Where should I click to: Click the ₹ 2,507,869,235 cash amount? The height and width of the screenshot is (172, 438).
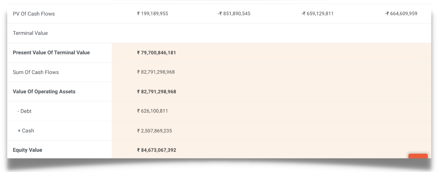(x=155, y=131)
